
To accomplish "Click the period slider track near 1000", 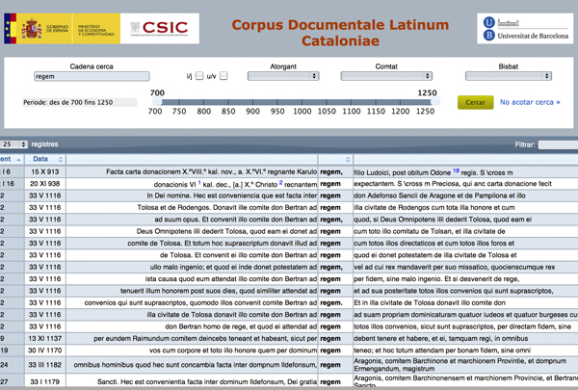I will (x=302, y=102).
